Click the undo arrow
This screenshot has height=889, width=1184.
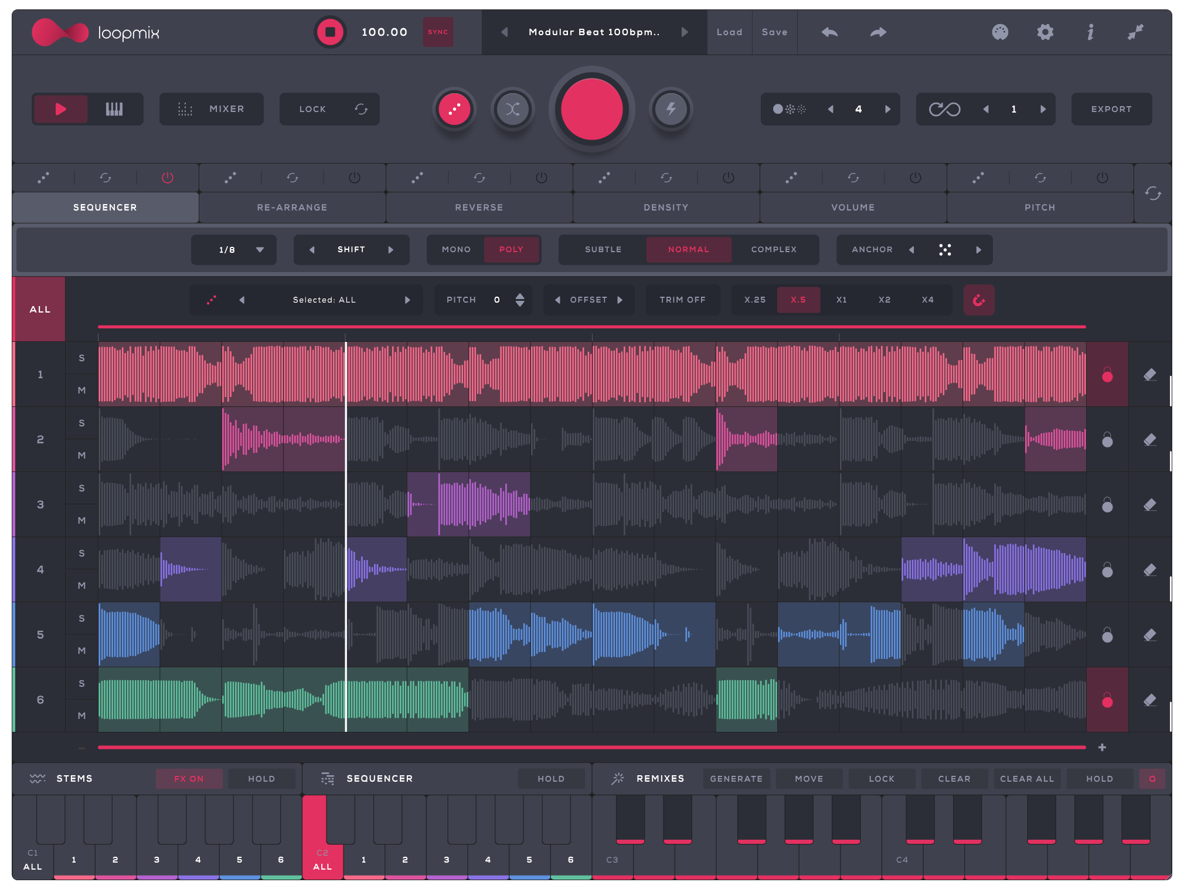coord(829,32)
